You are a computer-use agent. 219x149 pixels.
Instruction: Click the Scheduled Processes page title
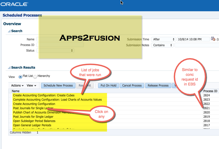click(x=22, y=15)
